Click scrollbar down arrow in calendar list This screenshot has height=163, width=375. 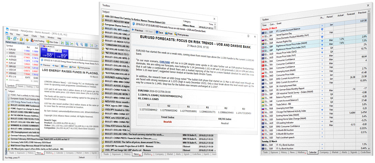coord(368,149)
